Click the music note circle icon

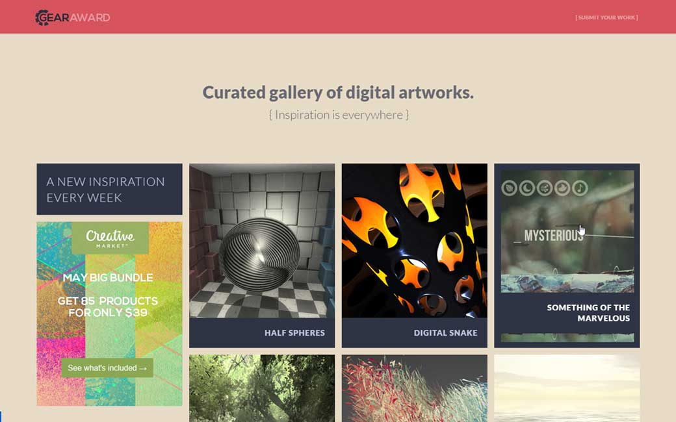click(x=580, y=188)
